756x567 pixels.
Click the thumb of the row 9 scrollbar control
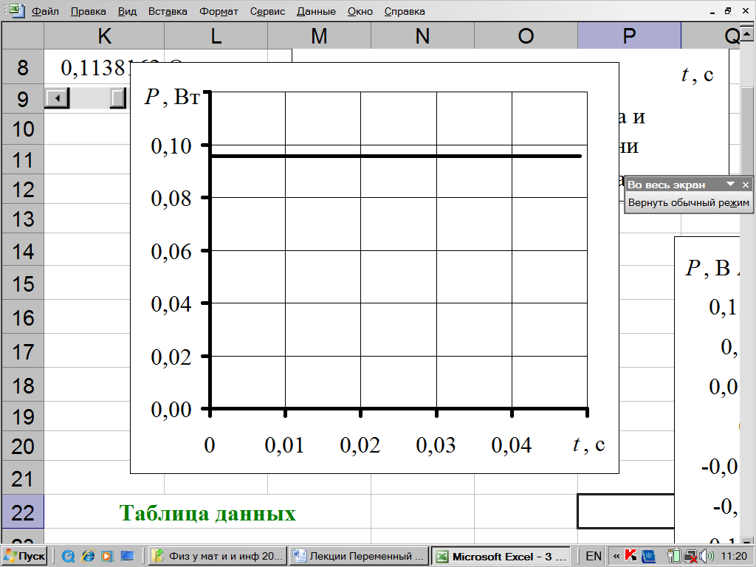(117, 98)
